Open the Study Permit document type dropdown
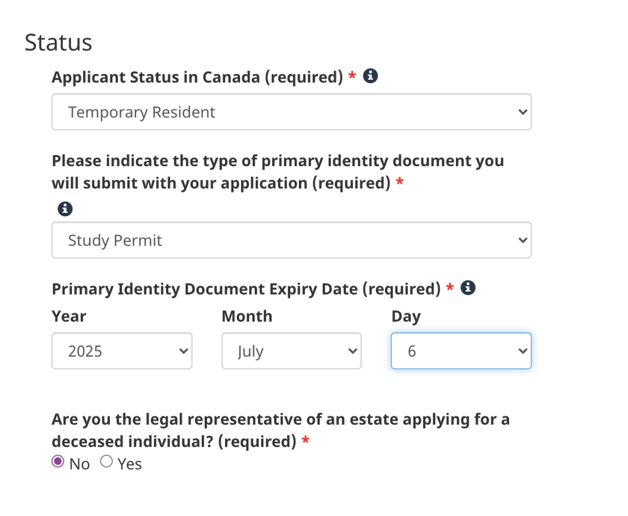 [x=291, y=240]
